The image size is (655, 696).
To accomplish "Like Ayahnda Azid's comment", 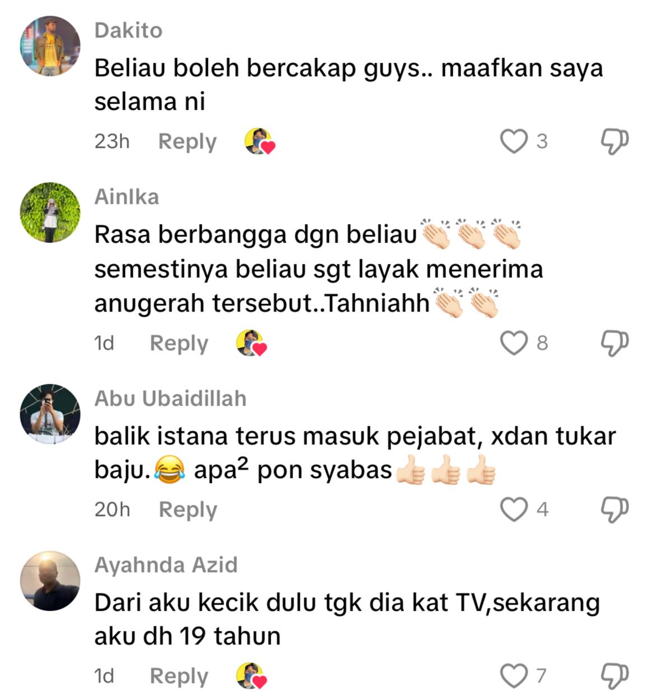I will coord(514,676).
